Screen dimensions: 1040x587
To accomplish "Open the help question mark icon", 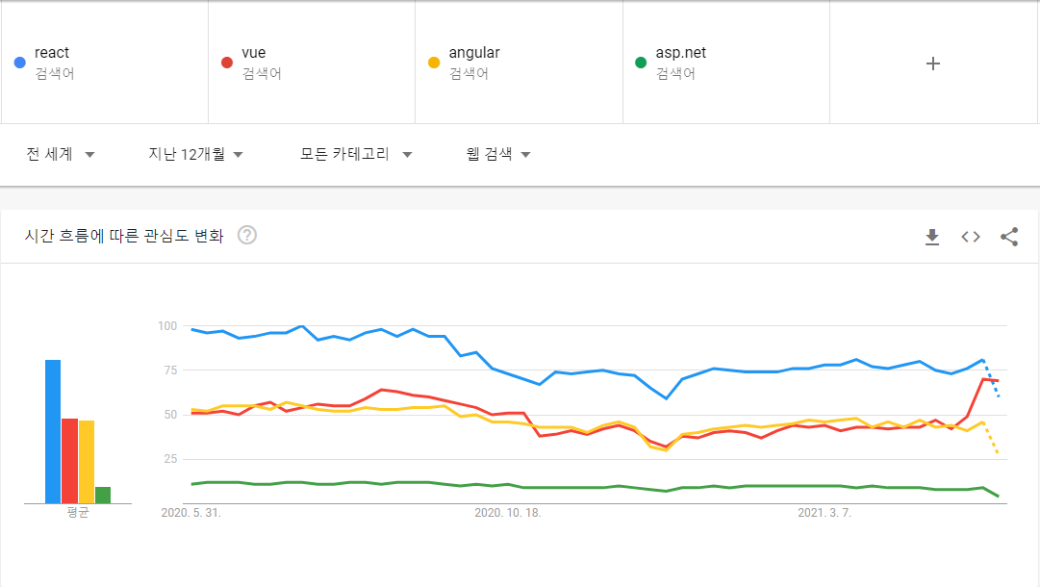I will [247, 236].
